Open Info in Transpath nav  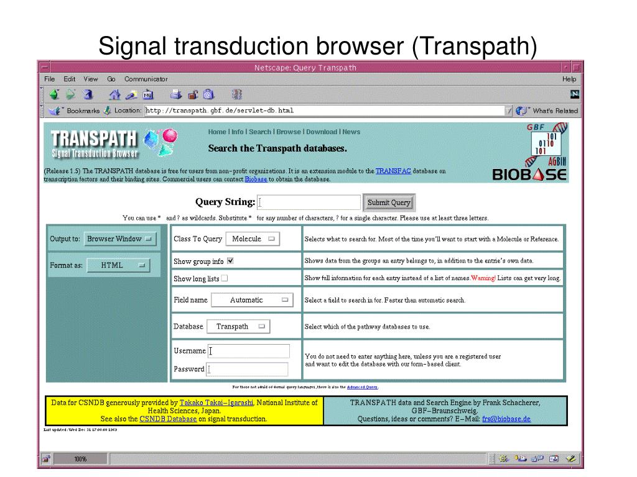tap(237, 132)
